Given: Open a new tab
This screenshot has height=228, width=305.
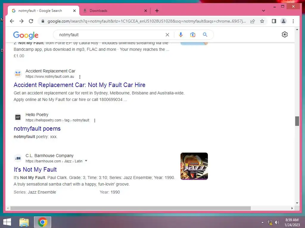Looking at the screenshot, I should coord(157,11).
